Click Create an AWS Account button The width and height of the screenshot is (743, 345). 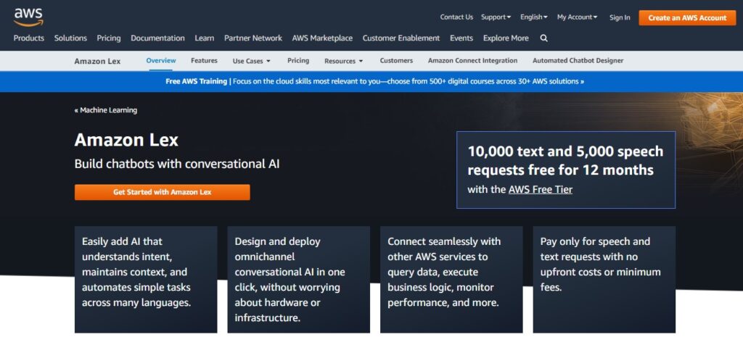pos(687,17)
